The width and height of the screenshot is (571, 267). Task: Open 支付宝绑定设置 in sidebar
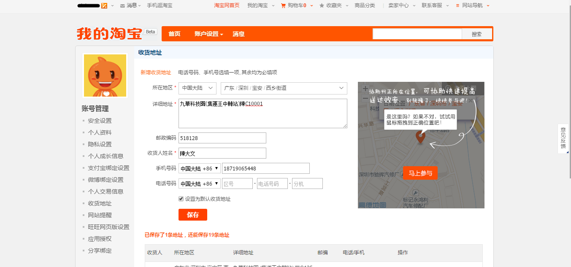coord(109,168)
